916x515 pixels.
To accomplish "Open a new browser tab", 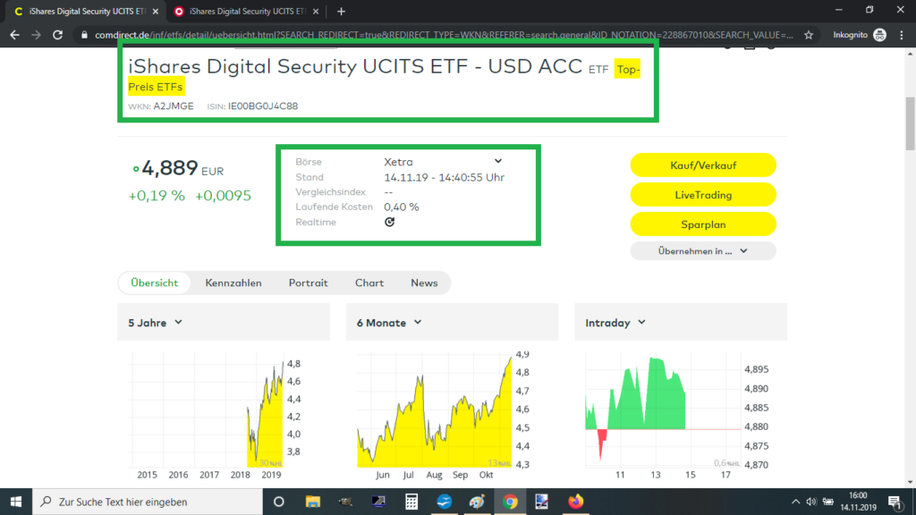I will pos(341,11).
